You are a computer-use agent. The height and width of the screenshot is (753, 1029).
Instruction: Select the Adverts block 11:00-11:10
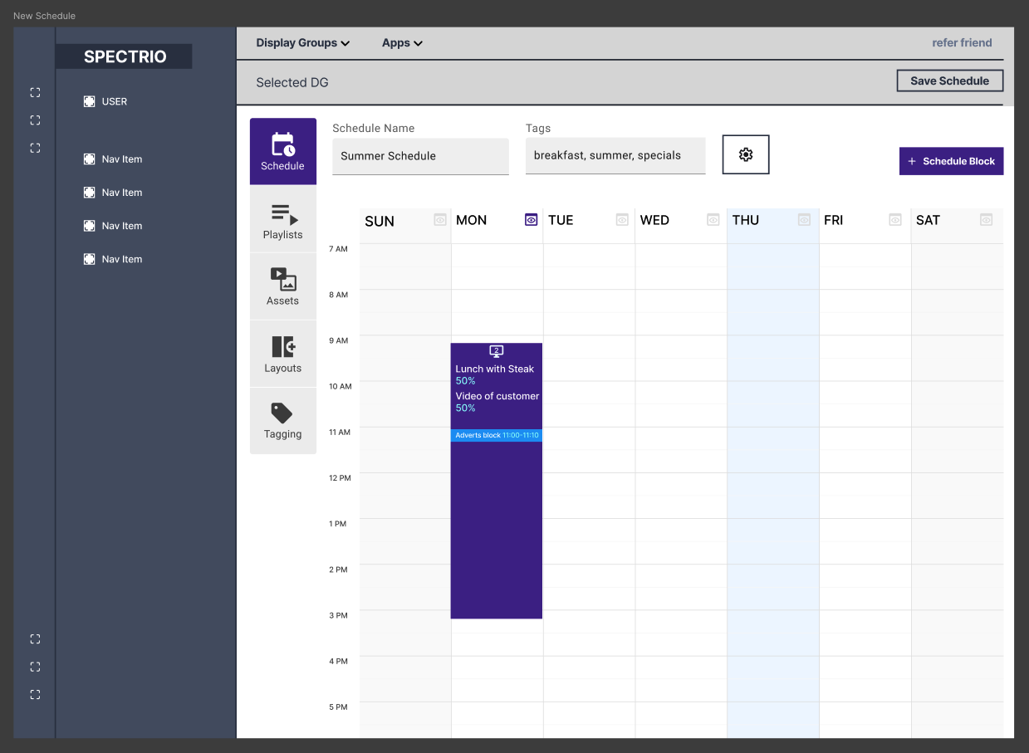click(x=497, y=435)
